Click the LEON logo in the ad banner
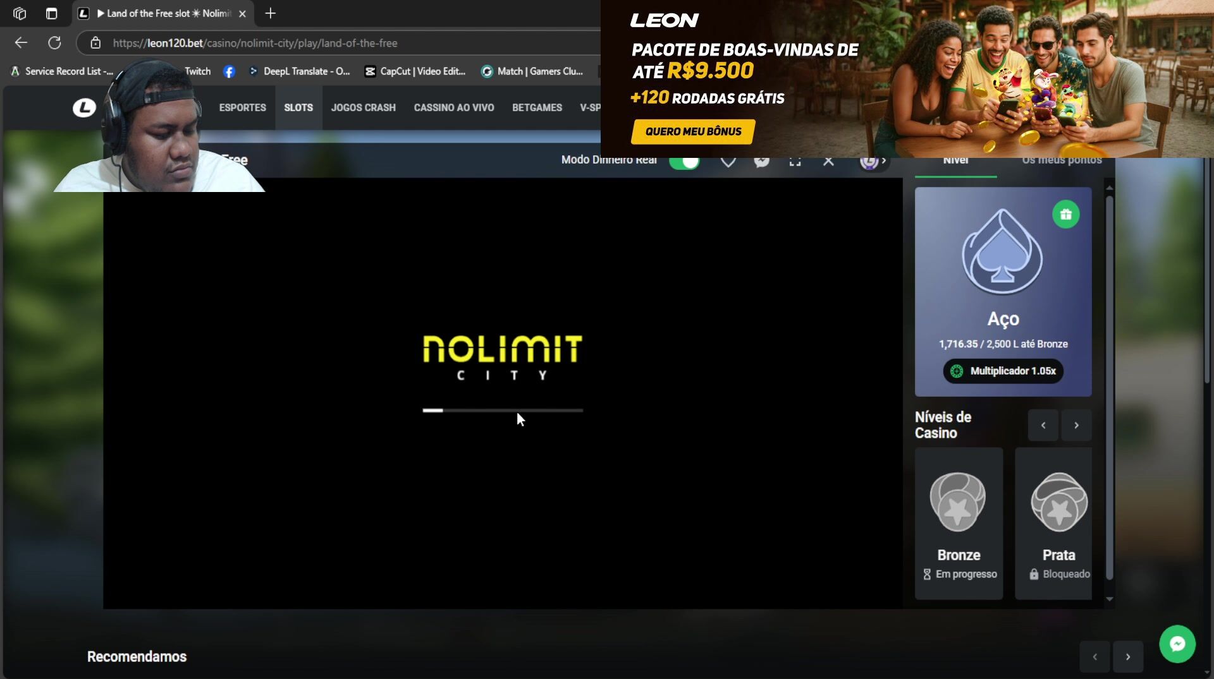The image size is (1214, 679). [x=664, y=21]
